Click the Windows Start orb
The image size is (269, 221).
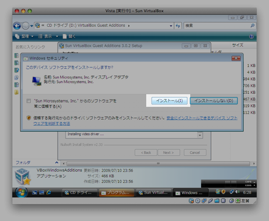coord(21,192)
